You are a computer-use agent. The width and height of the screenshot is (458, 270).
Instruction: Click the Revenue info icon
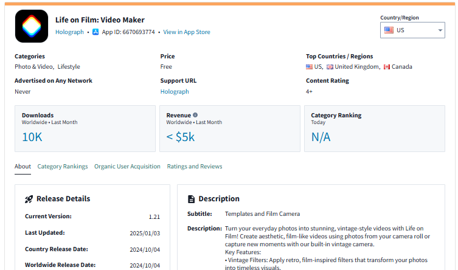195,115
